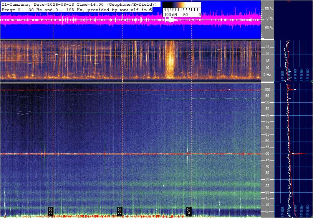313x218 pixels.
Task: Click the bright broadband burst in geophone spectrogram
Action: click(169, 59)
